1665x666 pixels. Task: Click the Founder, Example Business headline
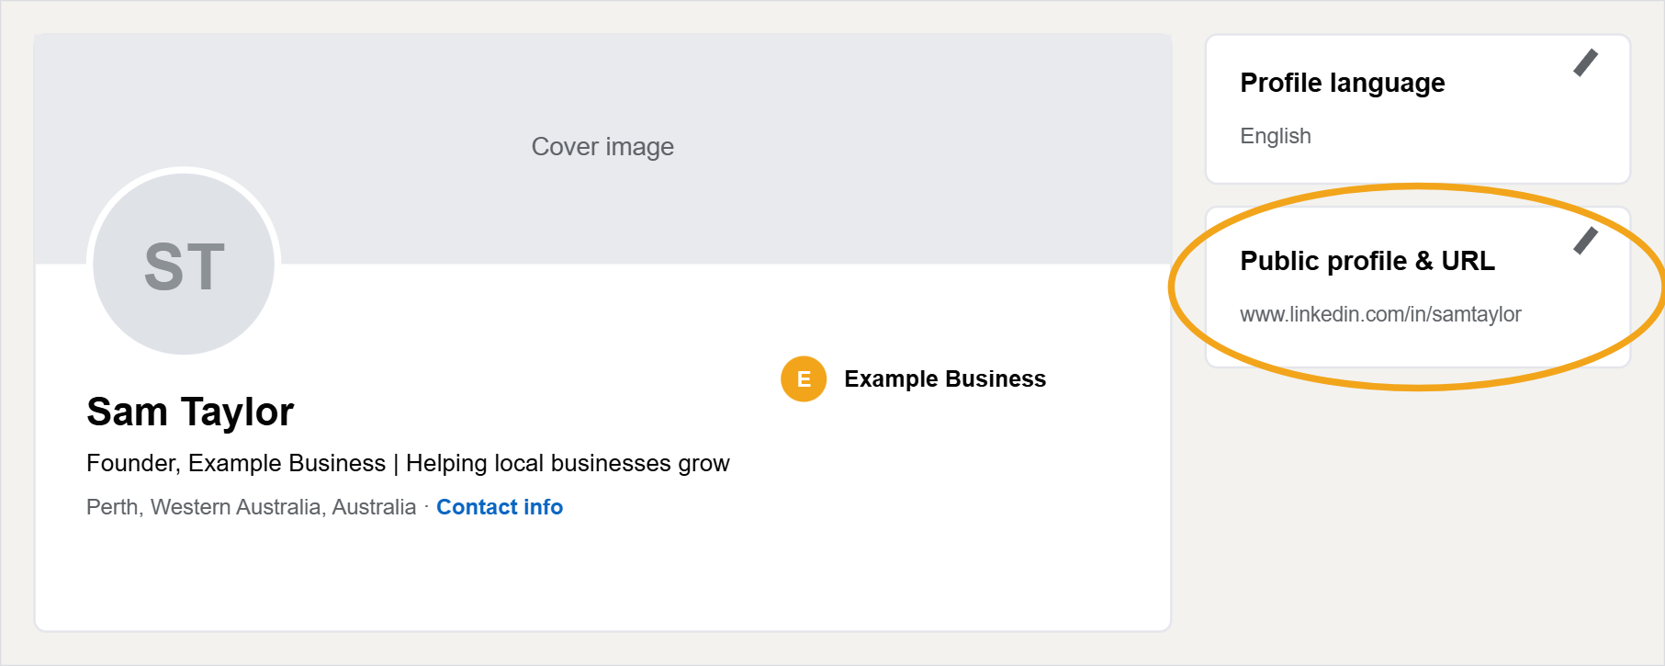tap(408, 463)
